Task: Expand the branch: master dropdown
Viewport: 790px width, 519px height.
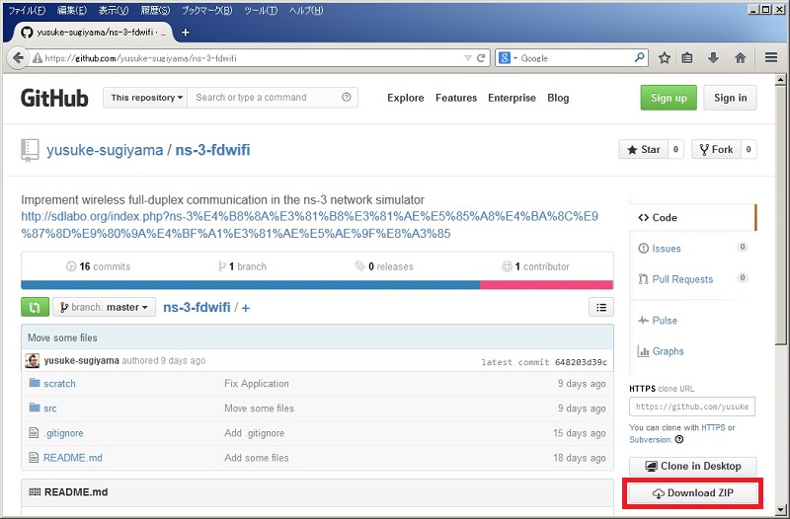Action: 105,307
